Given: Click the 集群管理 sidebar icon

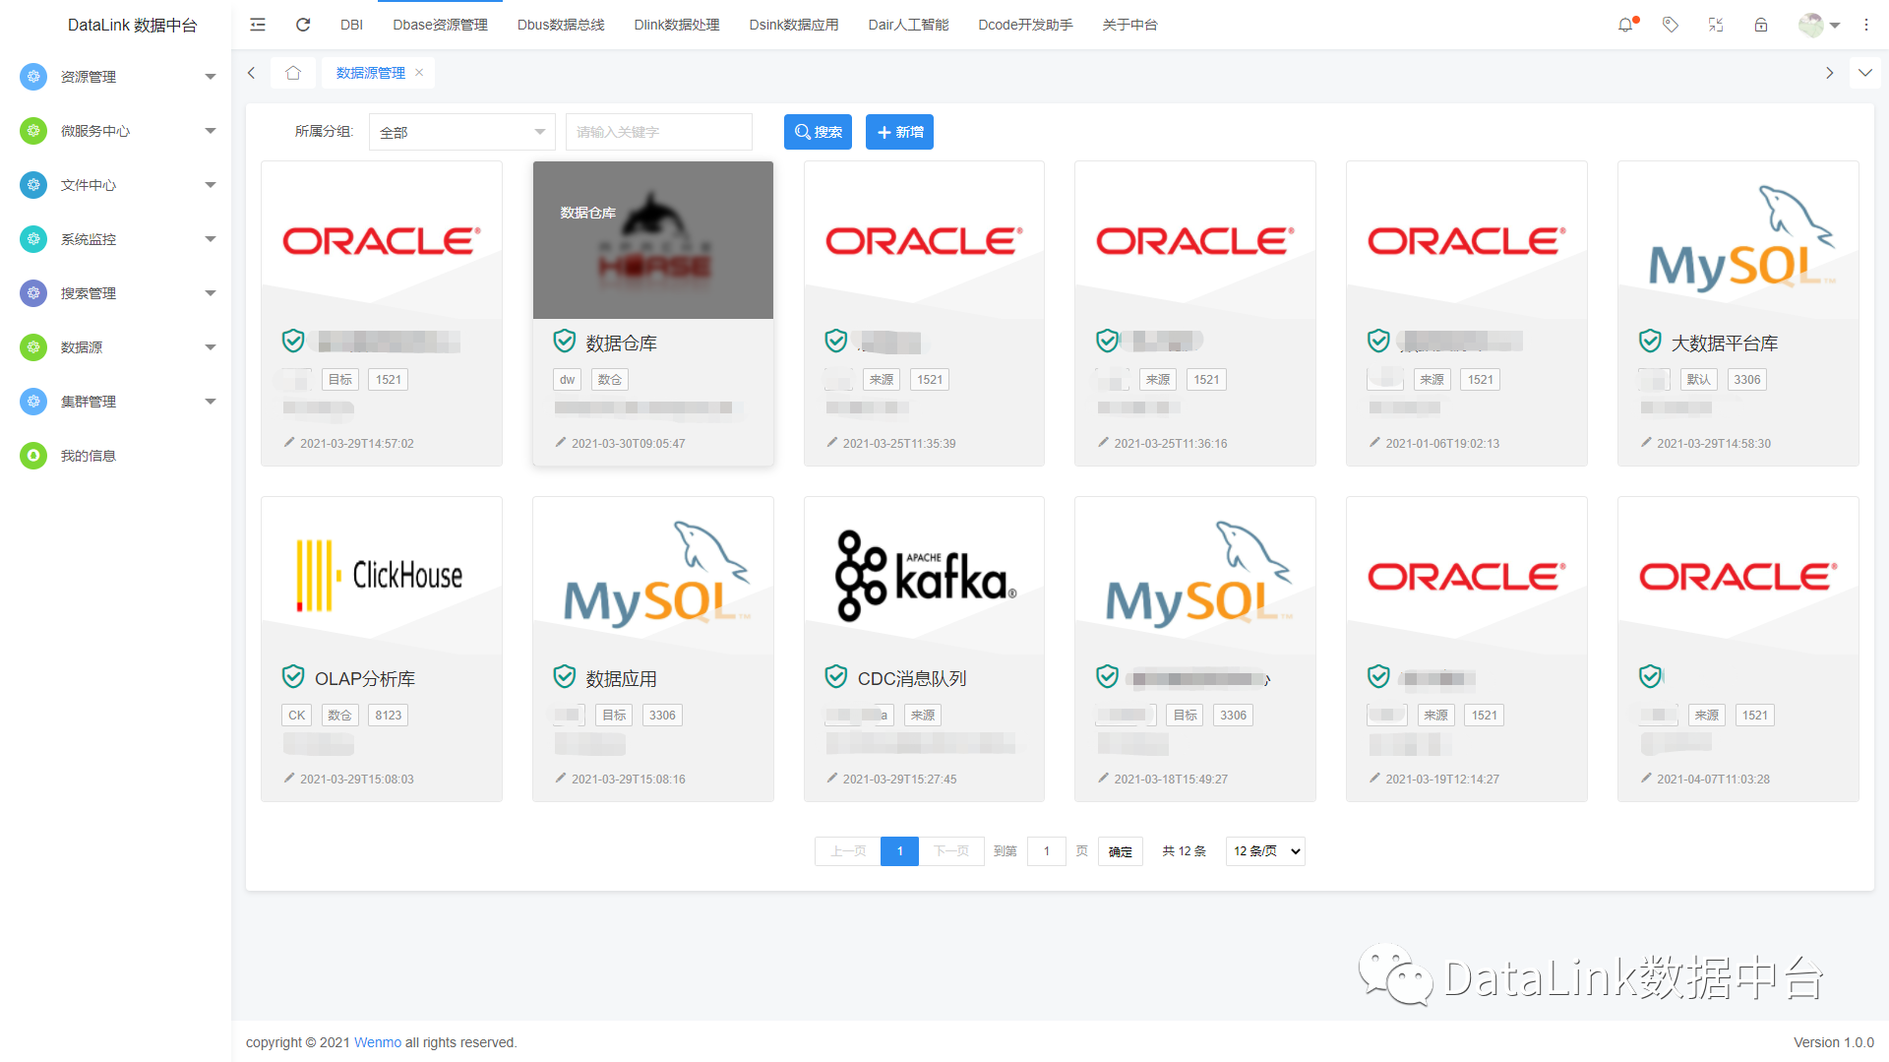Looking at the screenshot, I should [x=33, y=402].
